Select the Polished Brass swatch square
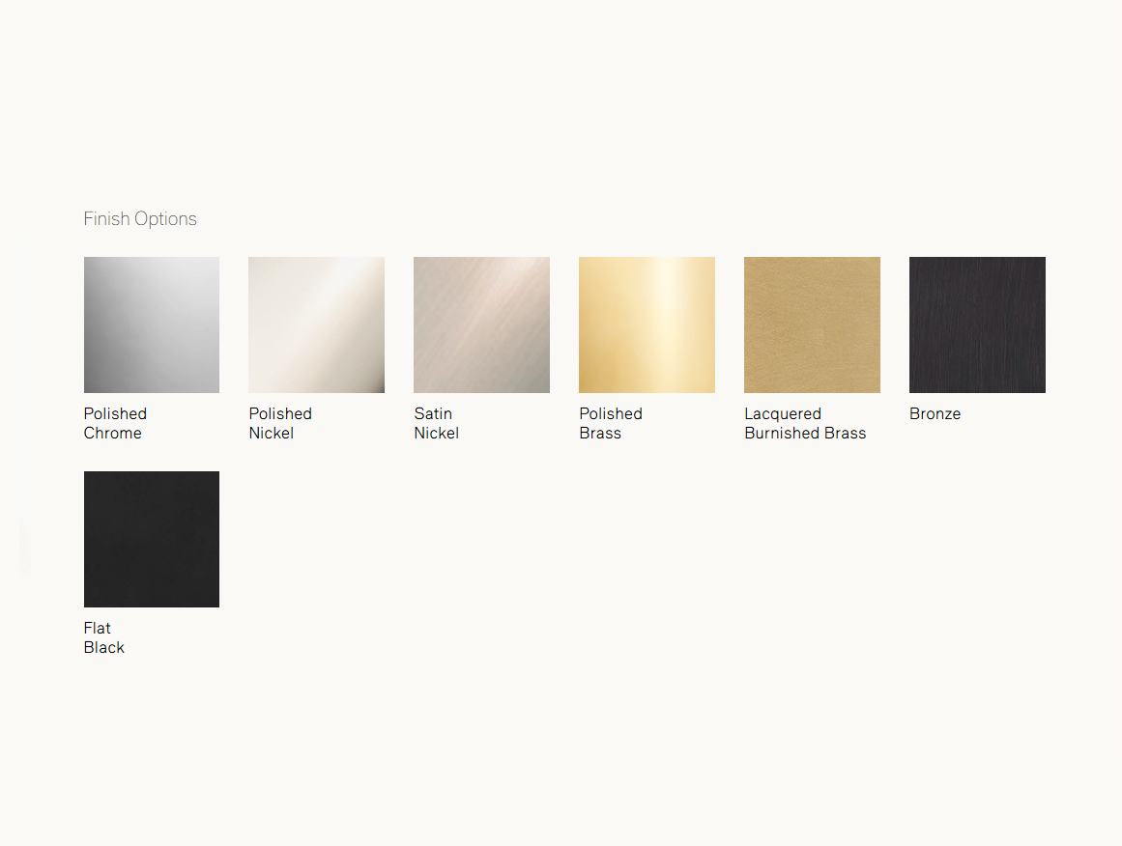1122x846 pixels. (x=647, y=324)
